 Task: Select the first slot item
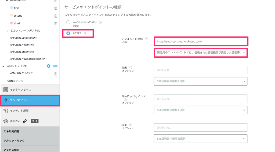point(16,8)
